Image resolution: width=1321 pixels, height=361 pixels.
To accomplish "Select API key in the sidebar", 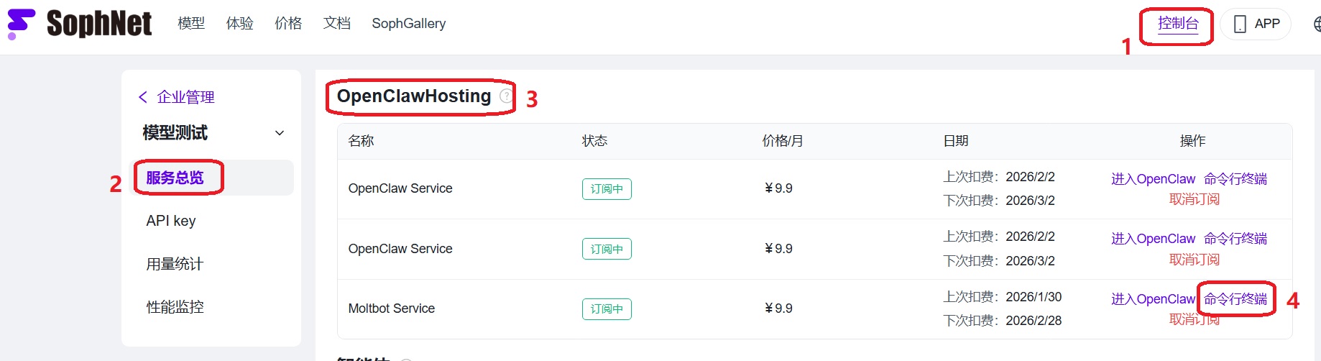I will pyautogui.click(x=171, y=221).
